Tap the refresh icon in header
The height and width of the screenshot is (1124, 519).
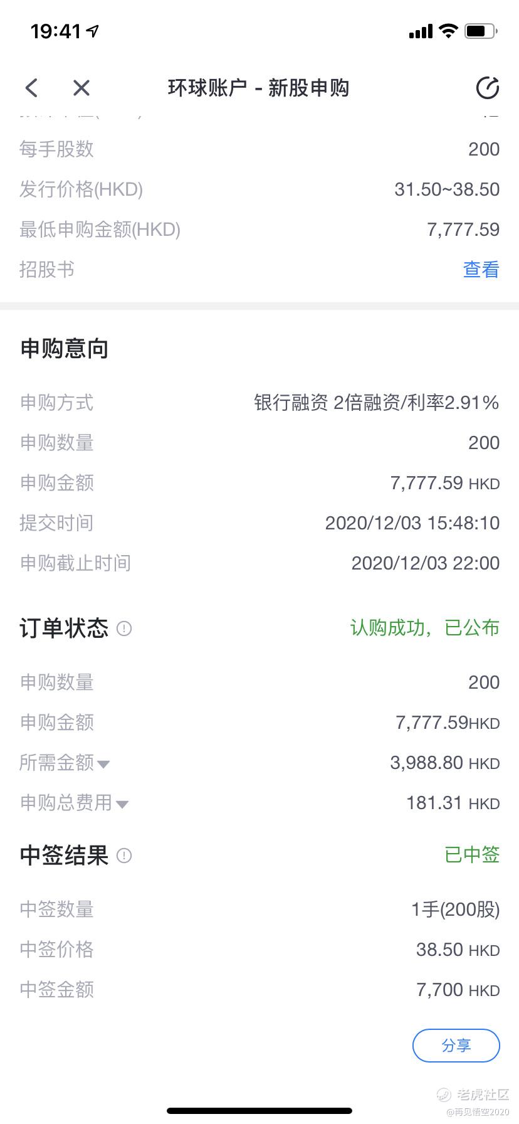point(488,88)
